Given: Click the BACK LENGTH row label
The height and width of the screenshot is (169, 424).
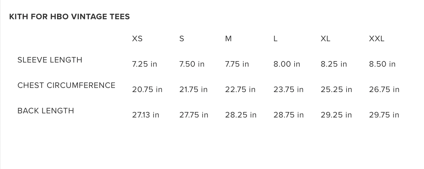Looking at the screenshot, I should (46, 111).
